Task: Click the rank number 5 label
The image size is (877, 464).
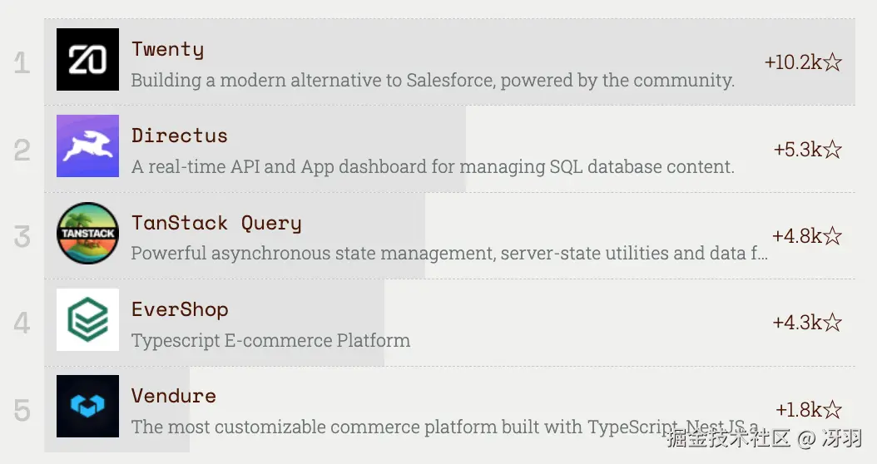Action: click(x=22, y=410)
